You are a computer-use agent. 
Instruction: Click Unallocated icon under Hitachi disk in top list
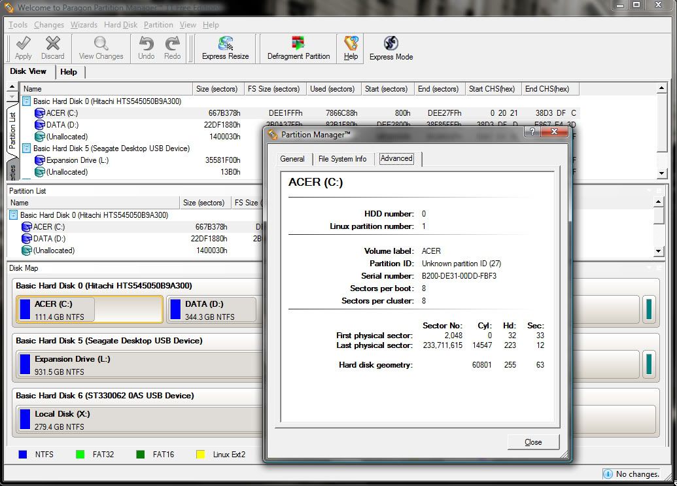point(40,137)
